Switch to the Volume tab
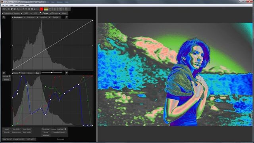The image size is (254, 143). pos(17,13)
